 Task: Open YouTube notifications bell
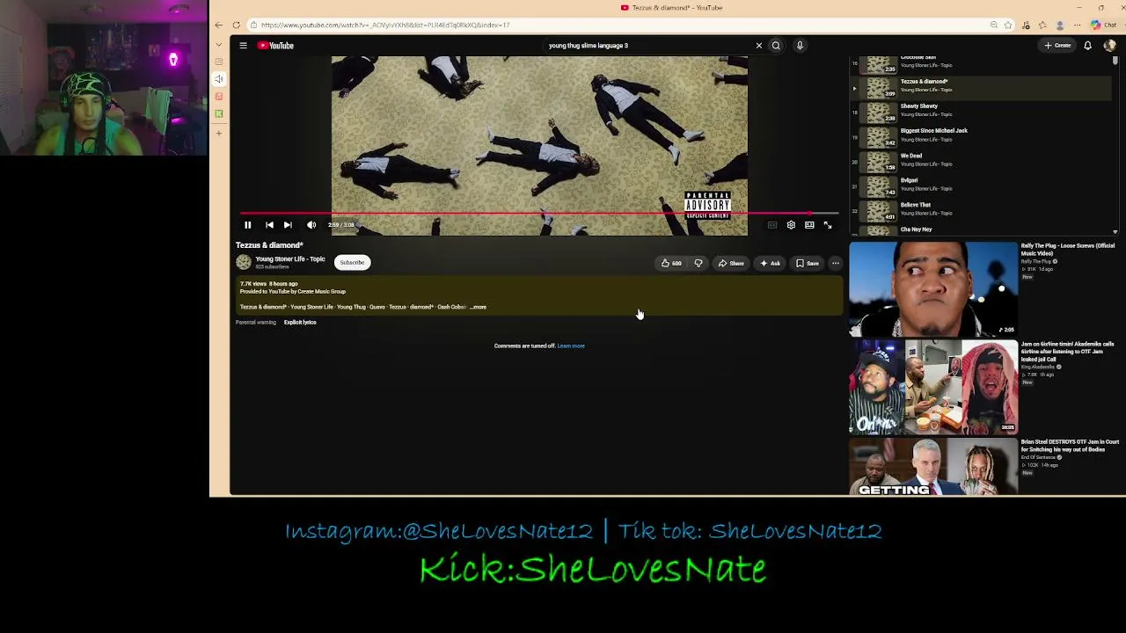click(1088, 46)
